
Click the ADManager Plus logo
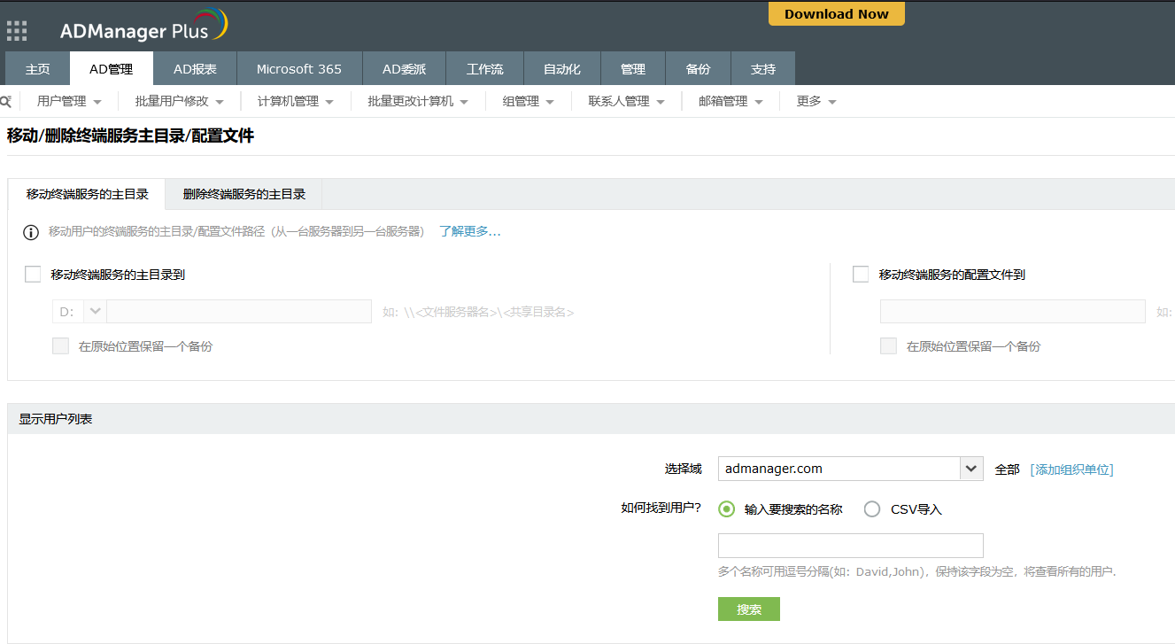click(143, 27)
